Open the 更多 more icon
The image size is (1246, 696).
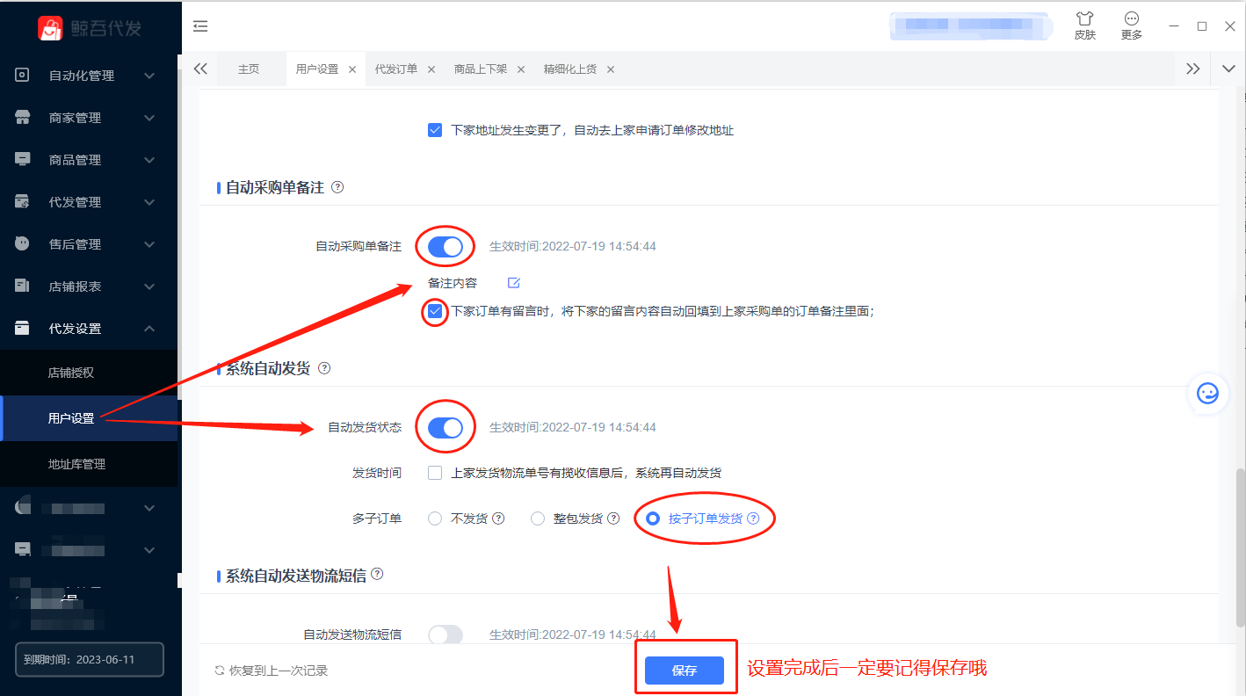[1132, 19]
